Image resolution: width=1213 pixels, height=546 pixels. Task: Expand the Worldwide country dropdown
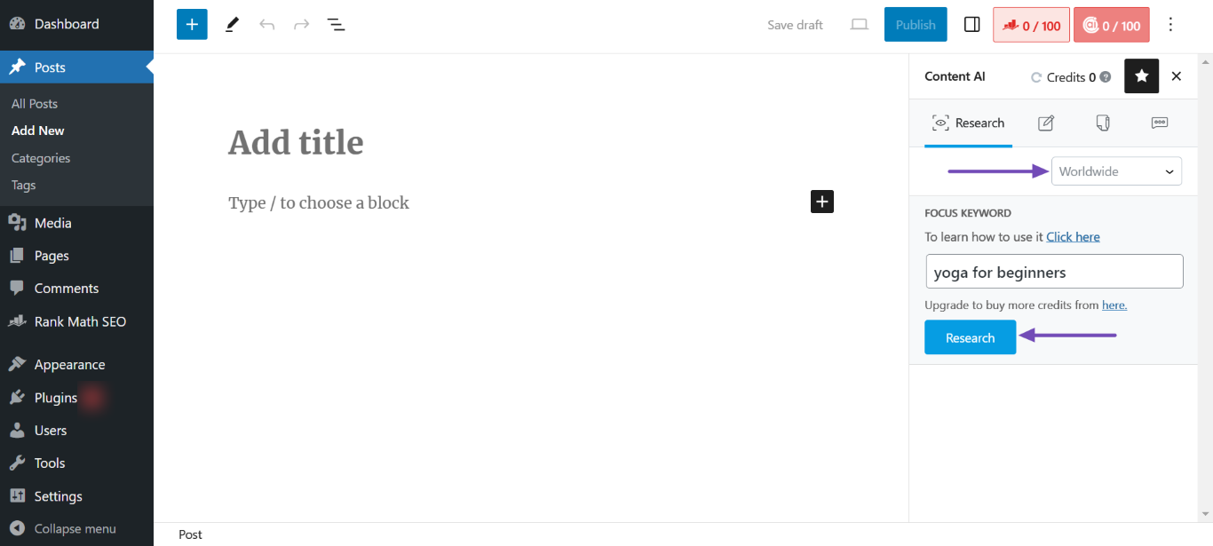click(1116, 171)
